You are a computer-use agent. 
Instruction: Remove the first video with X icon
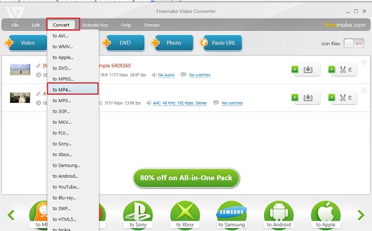(x=364, y=62)
